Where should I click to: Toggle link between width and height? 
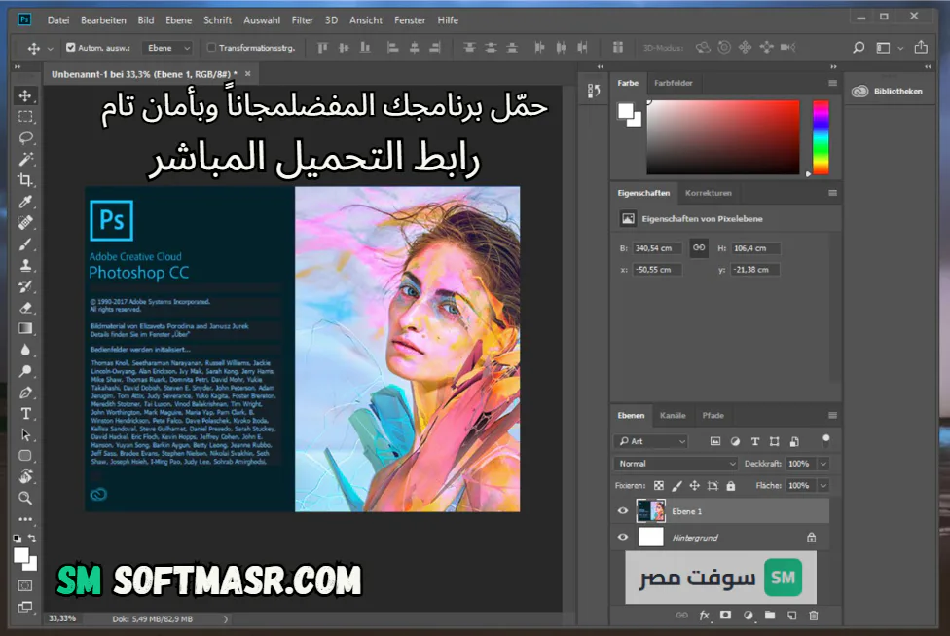(x=699, y=248)
